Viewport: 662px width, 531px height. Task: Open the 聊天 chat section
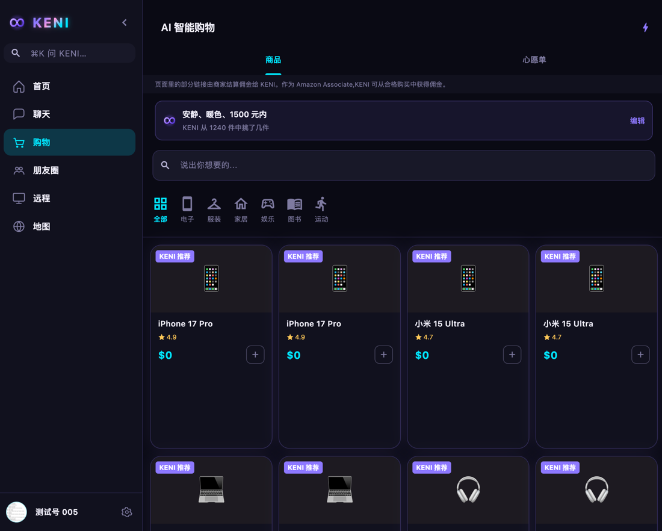point(70,114)
